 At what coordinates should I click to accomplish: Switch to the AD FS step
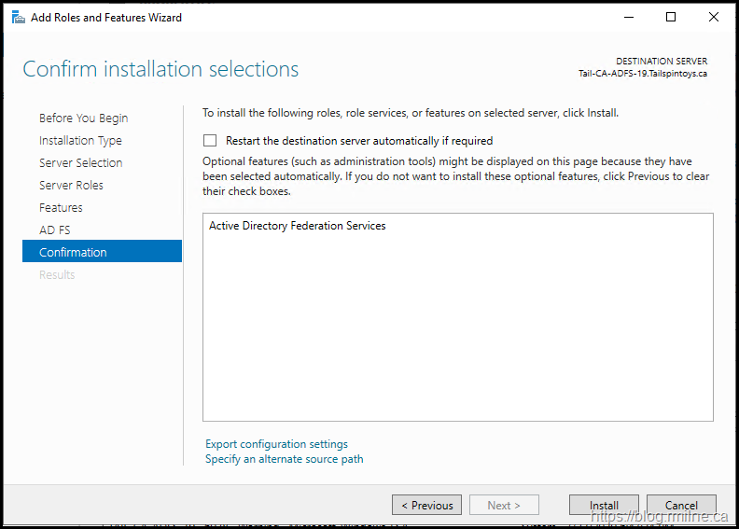(x=54, y=230)
